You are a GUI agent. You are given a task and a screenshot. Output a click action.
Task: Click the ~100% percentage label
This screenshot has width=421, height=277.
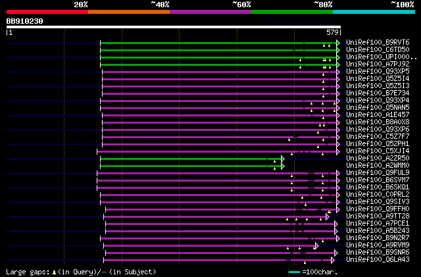click(403, 5)
